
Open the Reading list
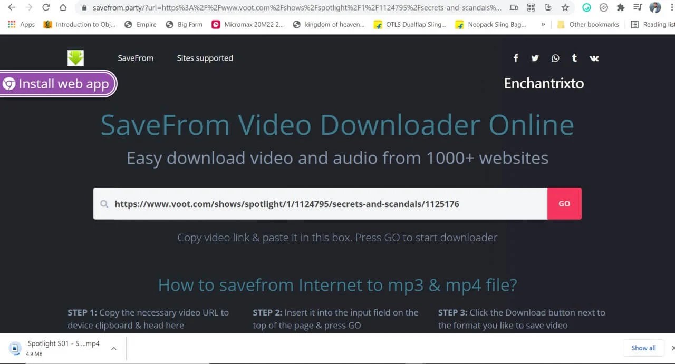[652, 24]
